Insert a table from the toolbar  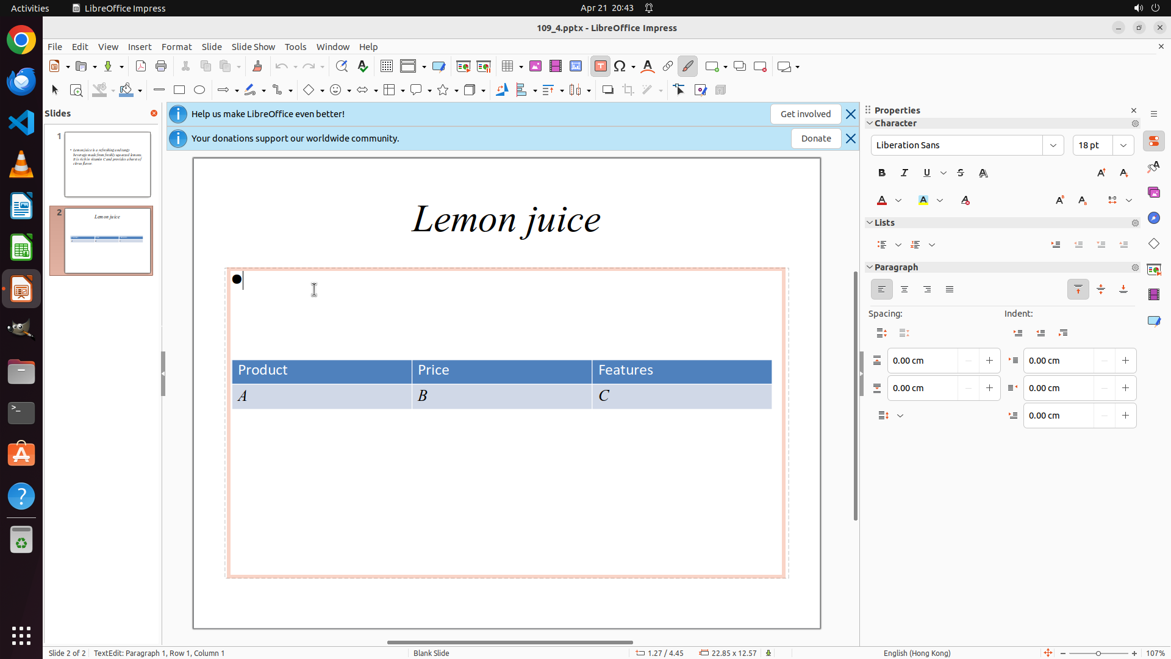(507, 67)
